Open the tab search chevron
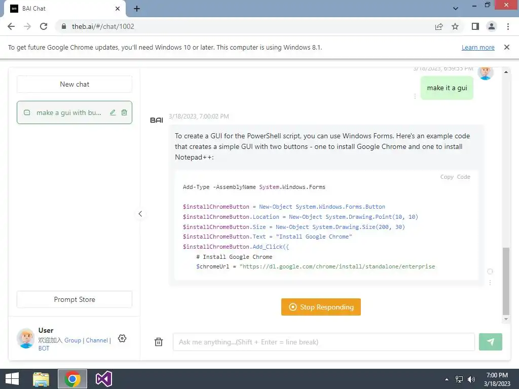Screen dimensions: 519x389 point(456,9)
